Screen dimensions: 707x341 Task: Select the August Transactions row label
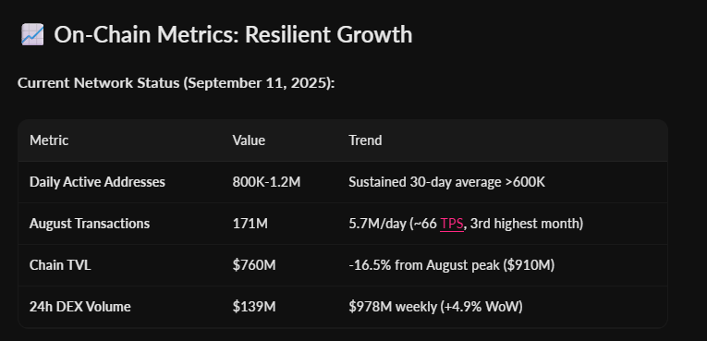point(90,224)
